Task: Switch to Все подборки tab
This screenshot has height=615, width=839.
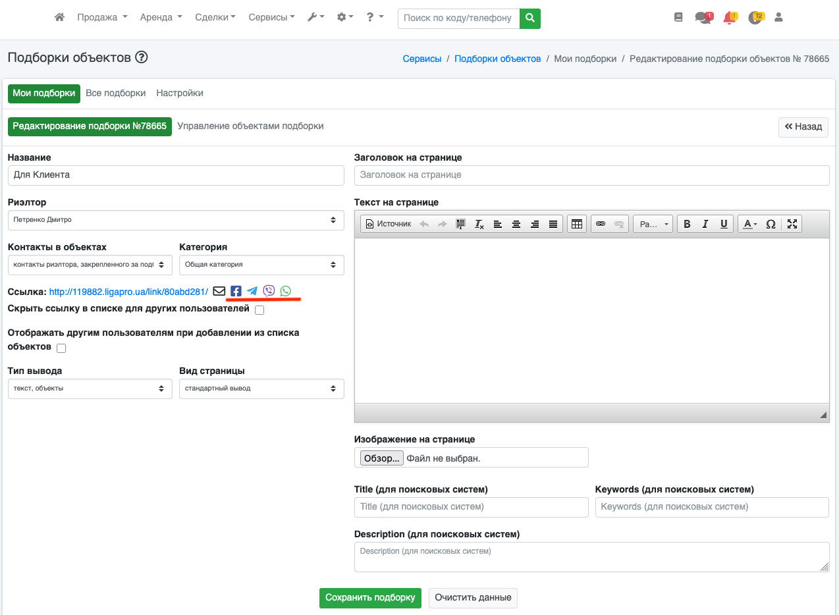Action: click(x=116, y=94)
